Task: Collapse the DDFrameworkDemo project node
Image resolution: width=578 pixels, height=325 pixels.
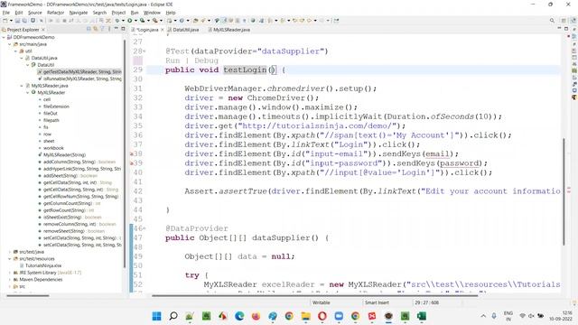Action: click(4, 37)
